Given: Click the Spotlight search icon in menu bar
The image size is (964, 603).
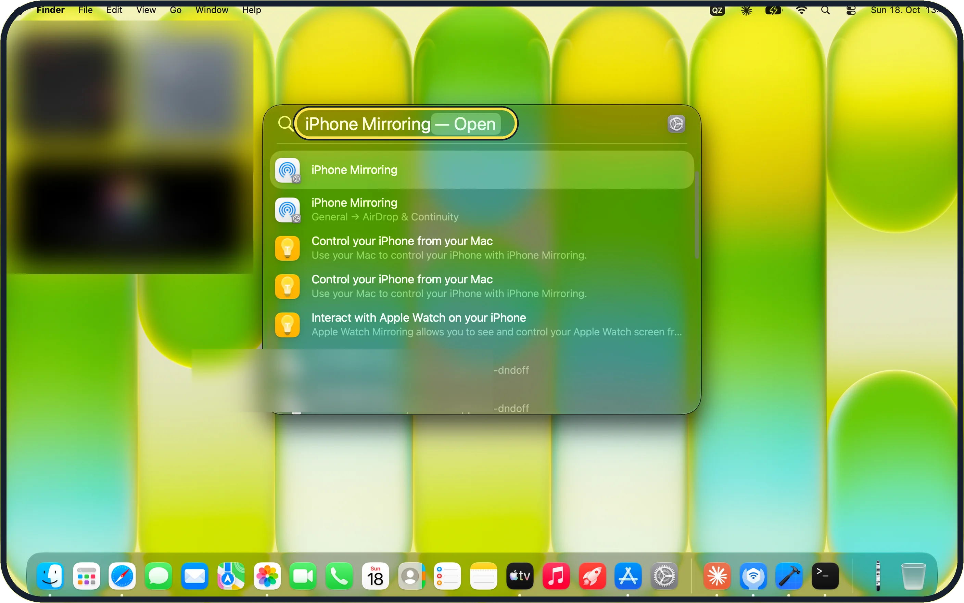Looking at the screenshot, I should 825,10.
